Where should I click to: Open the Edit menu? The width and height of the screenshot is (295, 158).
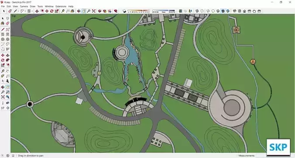[9, 7]
